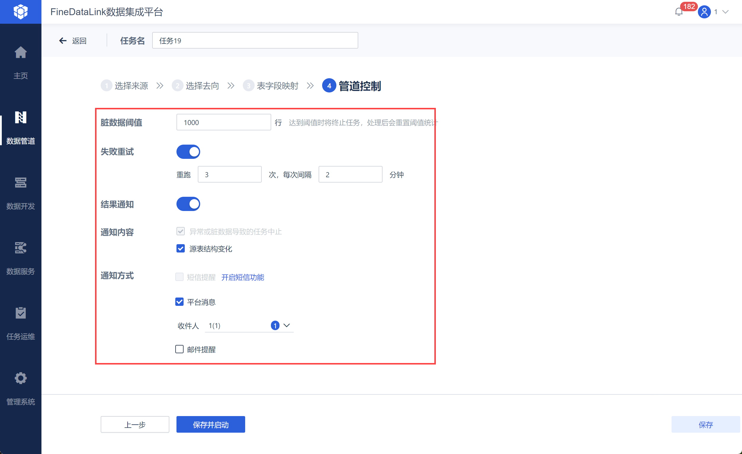Go to step 表字段映射

tap(277, 86)
